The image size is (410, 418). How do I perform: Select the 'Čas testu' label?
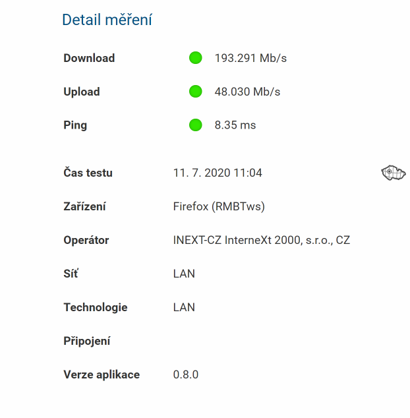coord(88,173)
